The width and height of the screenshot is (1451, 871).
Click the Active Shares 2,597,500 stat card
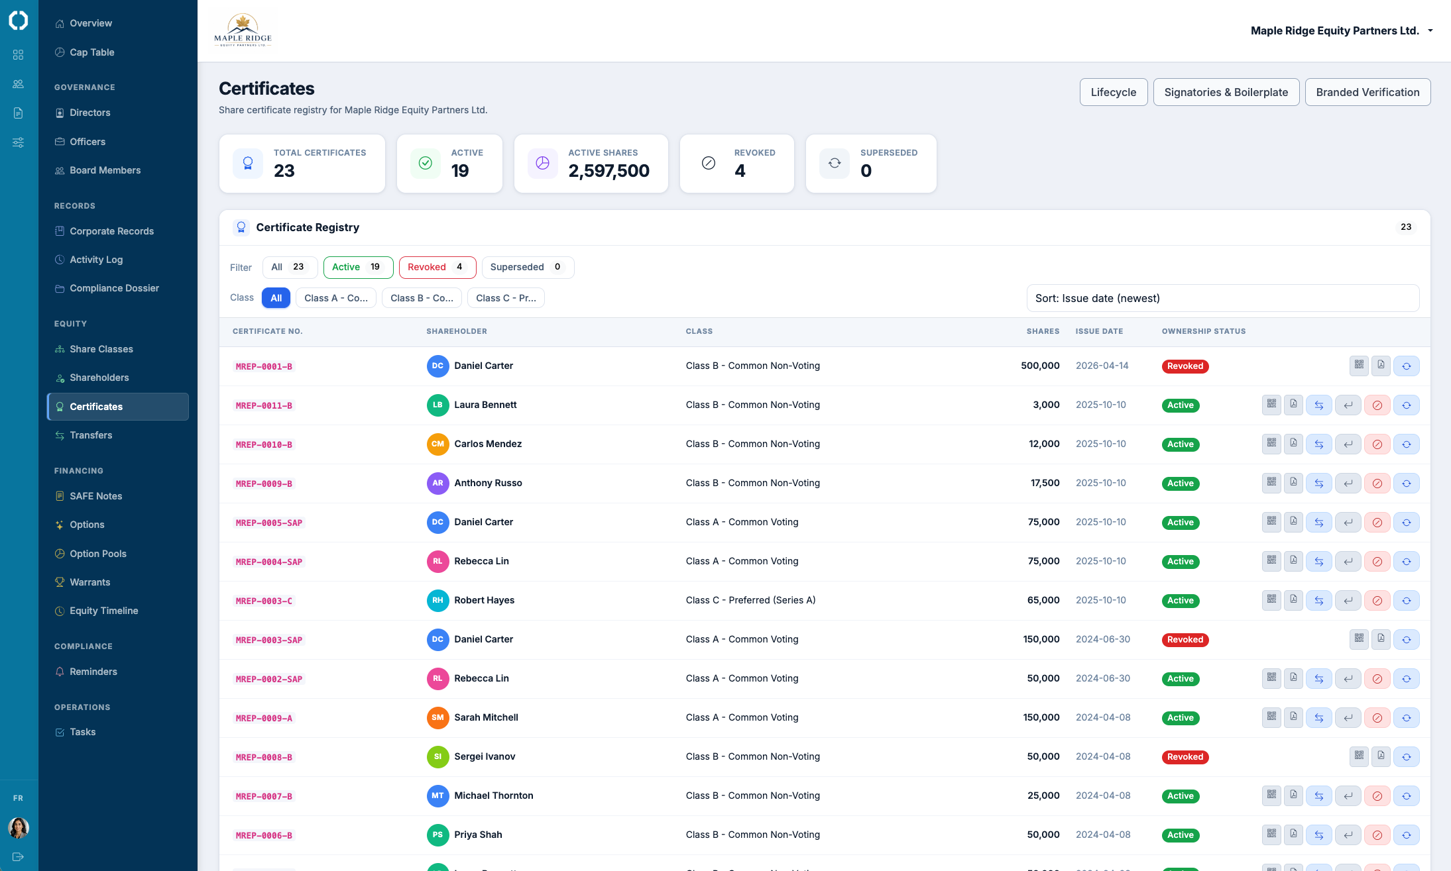pyautogui.click(x=591, y=164)
